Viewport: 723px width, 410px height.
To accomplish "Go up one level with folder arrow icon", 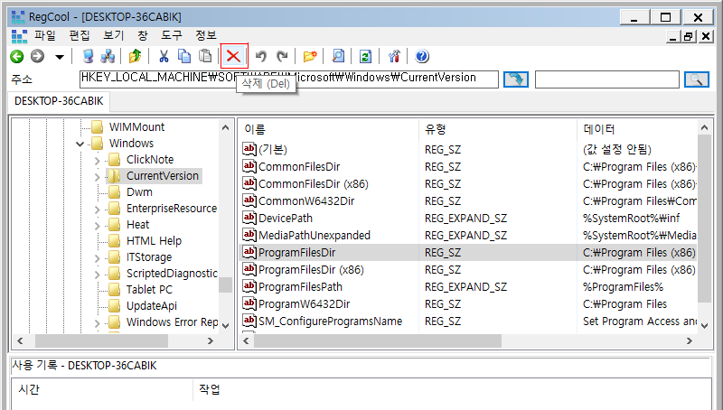I will pyautogui.click(x=135, y=57).
